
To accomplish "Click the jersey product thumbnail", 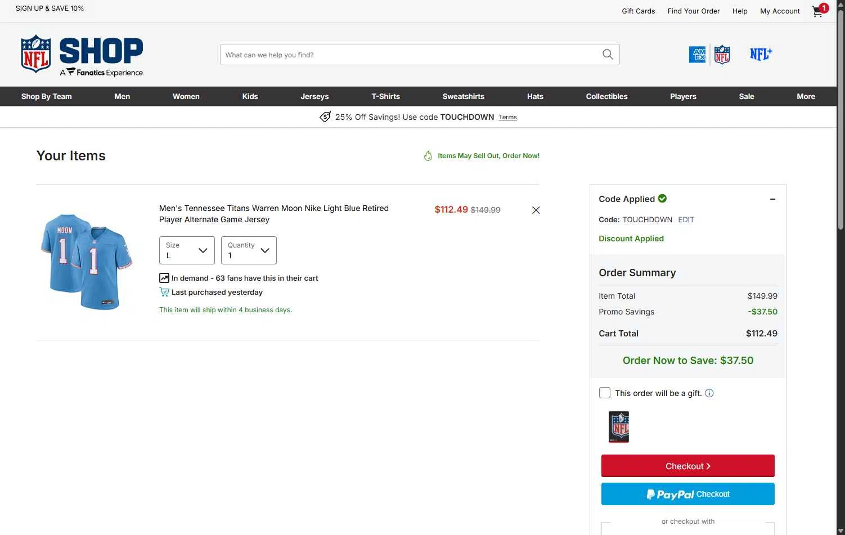I will pos(86,262).
